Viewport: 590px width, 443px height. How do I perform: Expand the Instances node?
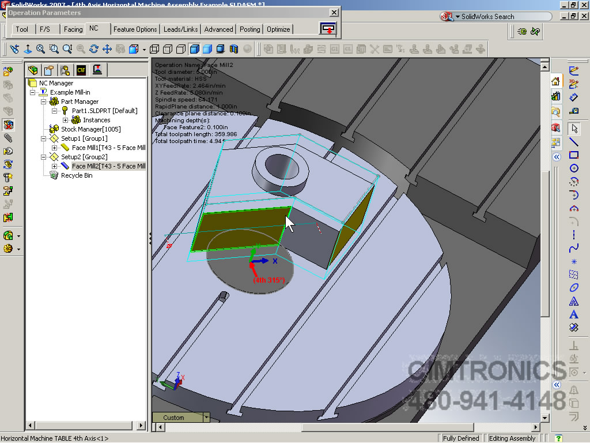[66, 120]
